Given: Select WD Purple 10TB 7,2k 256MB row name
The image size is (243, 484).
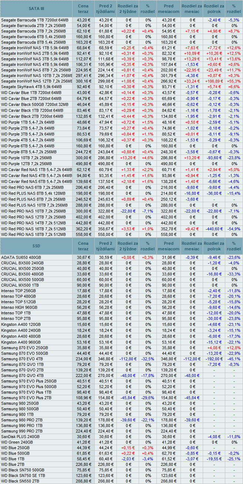Looking at the screenshot, I should click(x=27, y=158).
